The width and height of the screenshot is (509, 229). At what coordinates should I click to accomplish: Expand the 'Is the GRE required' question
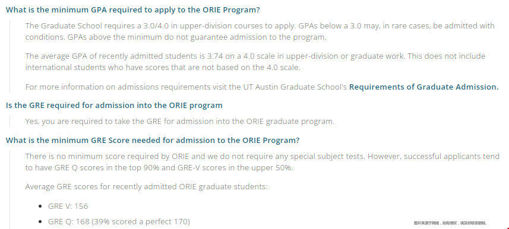[x=114, y=105]
